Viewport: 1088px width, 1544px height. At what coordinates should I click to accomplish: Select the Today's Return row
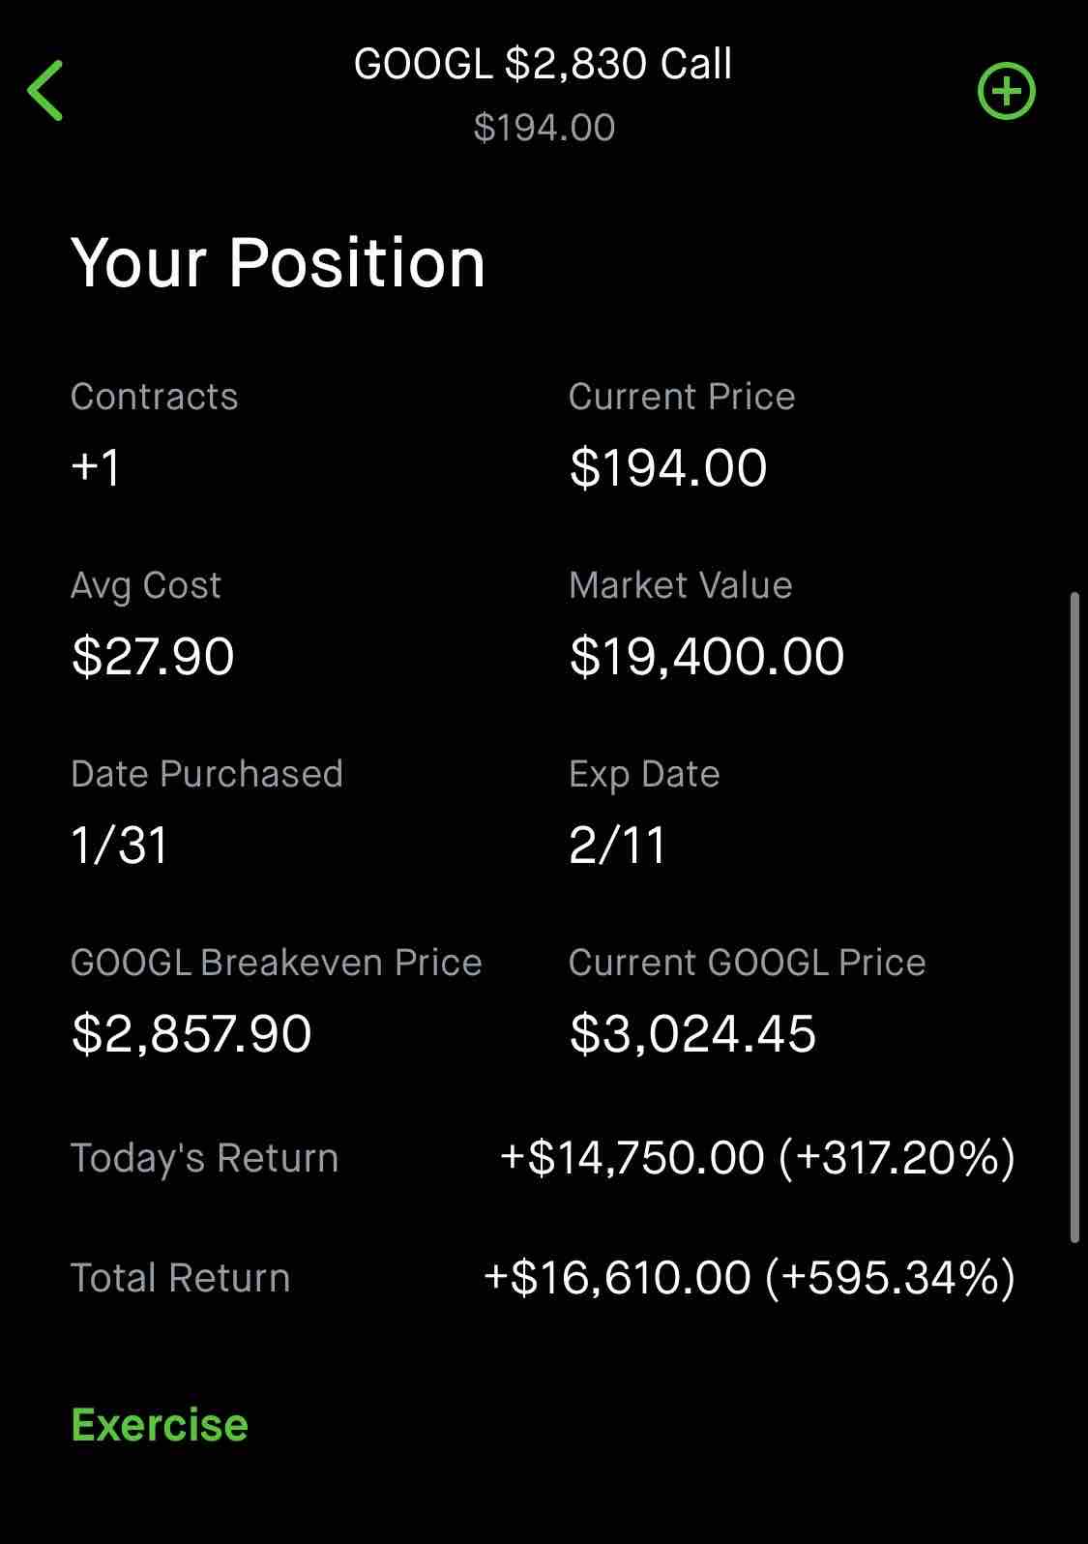tap(544, 1157)
